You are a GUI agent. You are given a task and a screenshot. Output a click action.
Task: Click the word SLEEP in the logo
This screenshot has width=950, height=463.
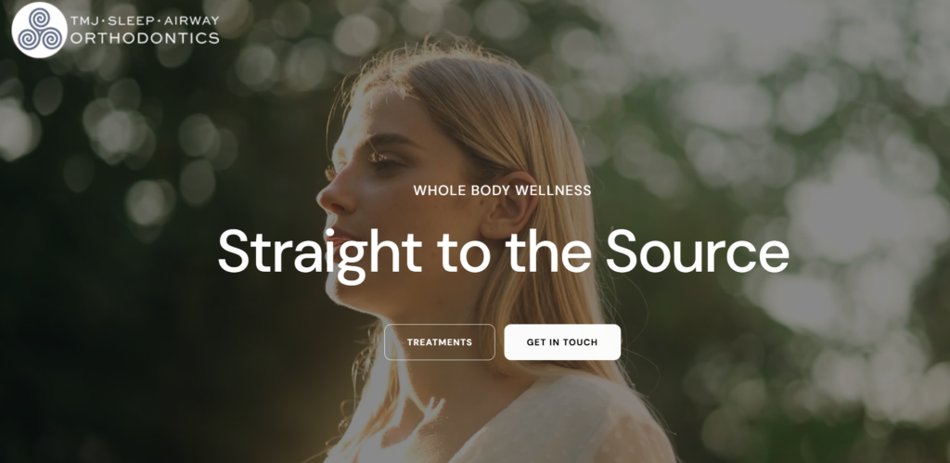tap(131, 20)
